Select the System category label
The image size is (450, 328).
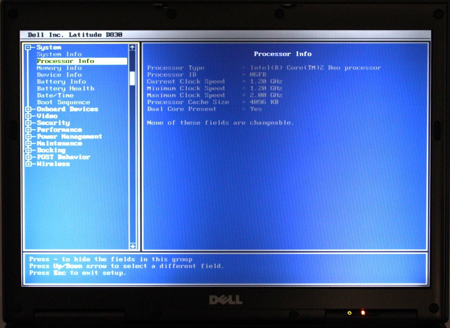coord(49,47)
